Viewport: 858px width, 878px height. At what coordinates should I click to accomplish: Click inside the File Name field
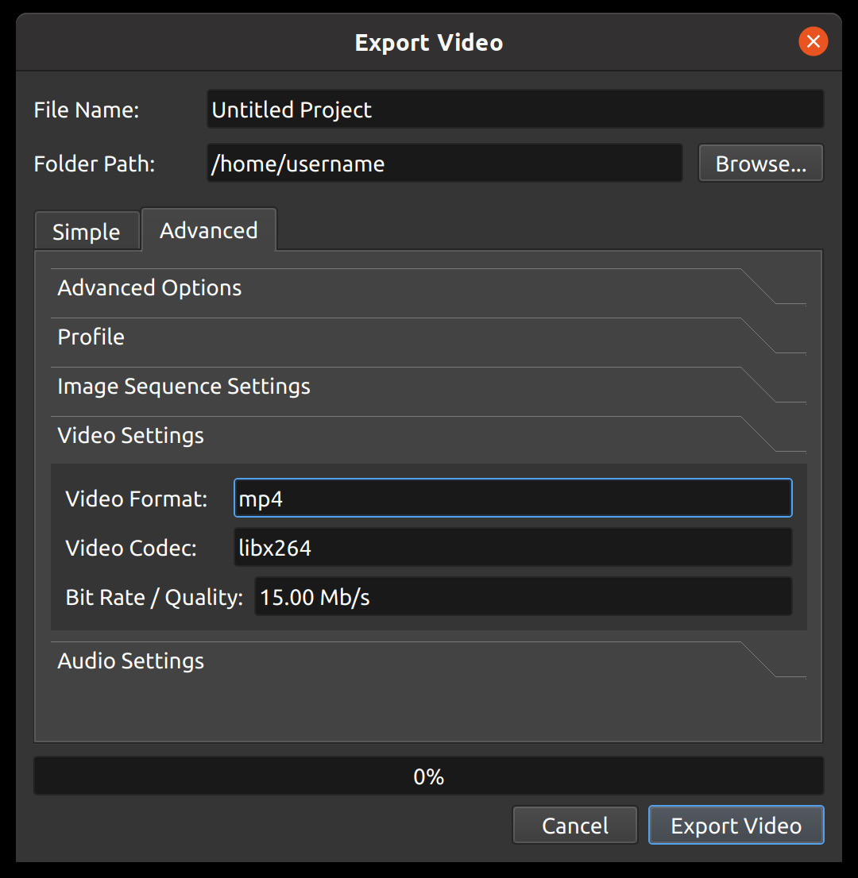[515, 109]
